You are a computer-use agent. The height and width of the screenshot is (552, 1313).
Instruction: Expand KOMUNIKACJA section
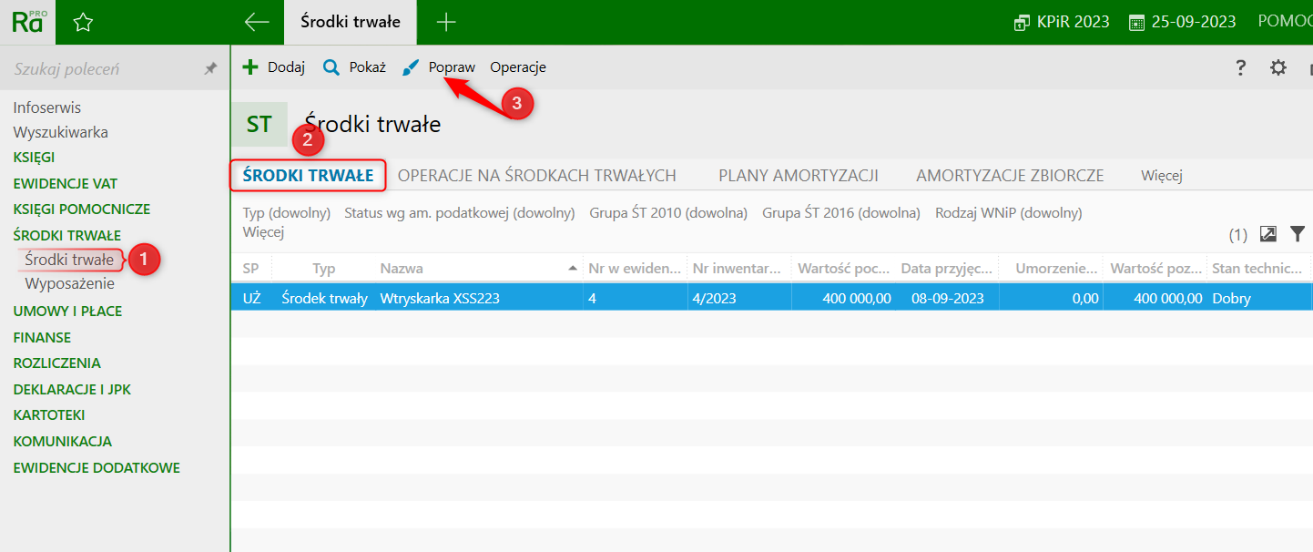tap(62, 441)
